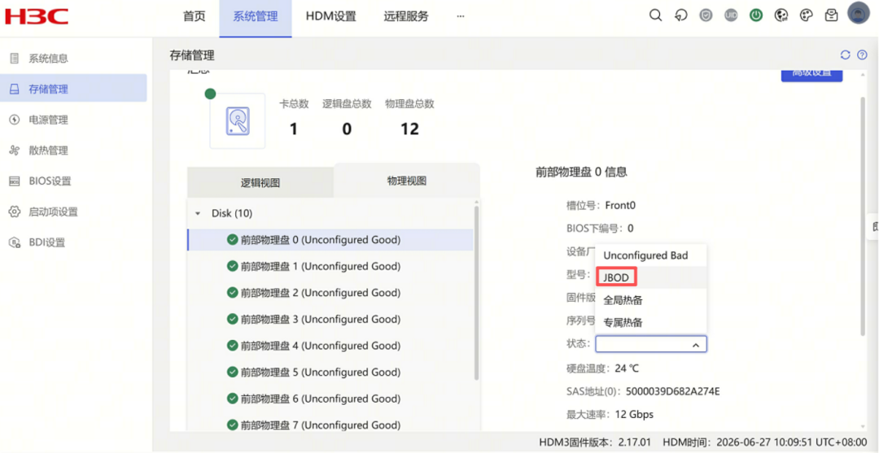Click the disk tree vertical scrollbar

coord(476,294)
